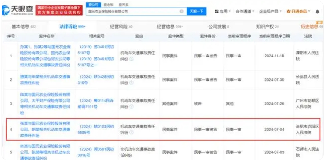Click the 案件类型 column header
324x162 pixels.
pyautogui.click(x=176, y=36)
